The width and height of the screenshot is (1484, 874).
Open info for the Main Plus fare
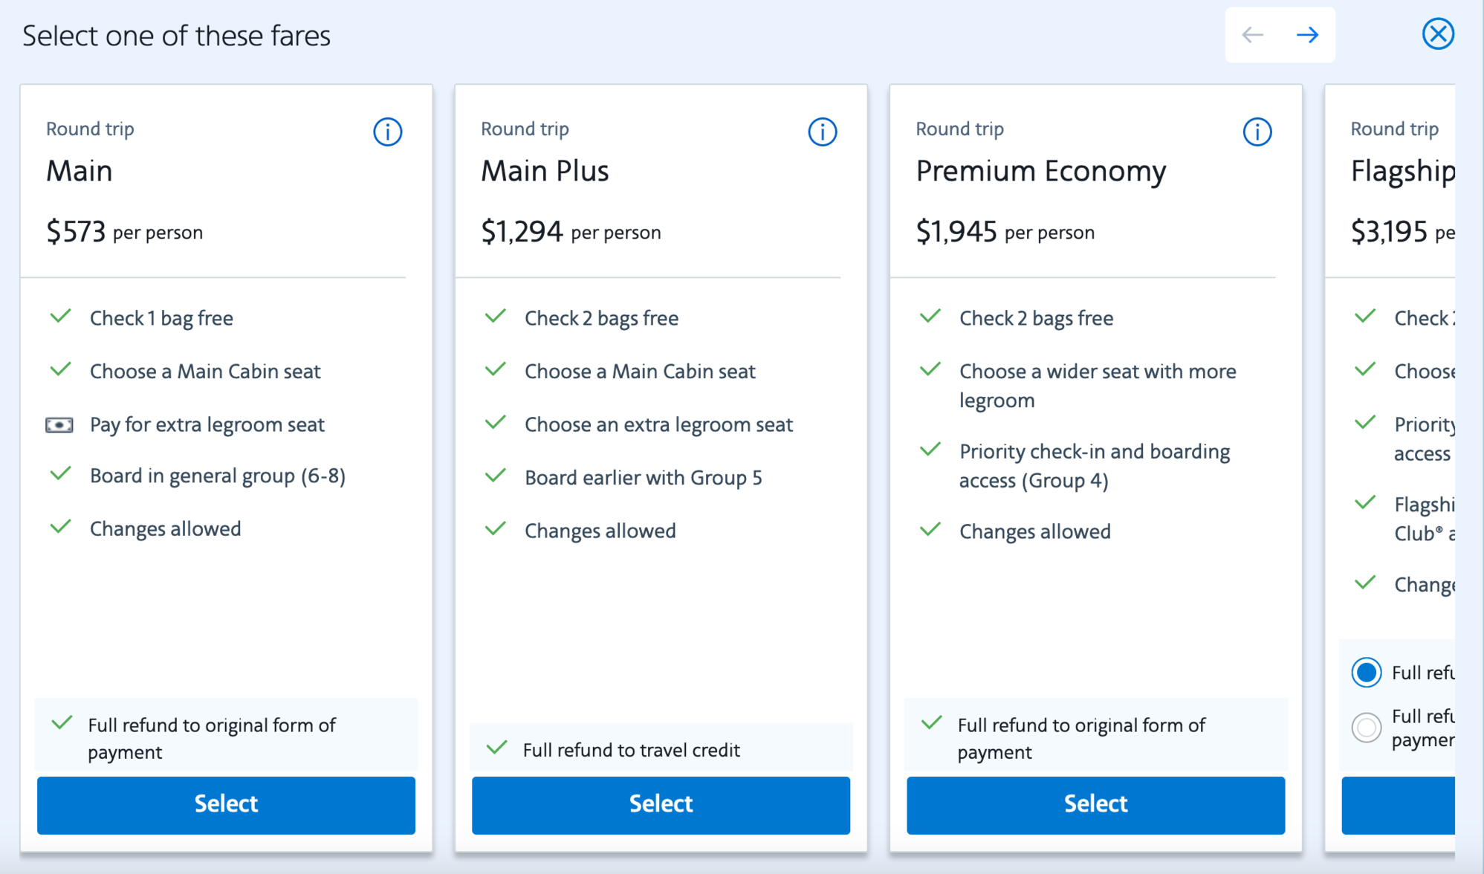[x=822, y=132]
